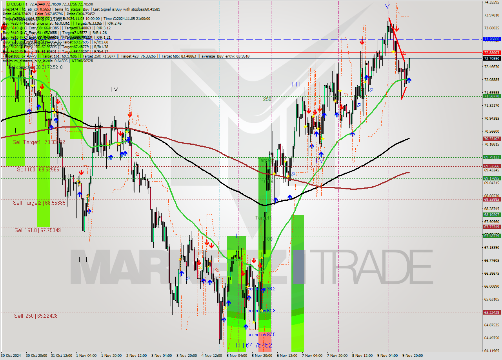Select the 'correction 61.8' blue label
502x360 pixels.
pos(262,311)
